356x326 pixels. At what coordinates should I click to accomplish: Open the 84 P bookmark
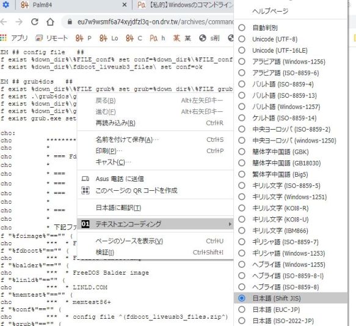(x=83, y=38)
